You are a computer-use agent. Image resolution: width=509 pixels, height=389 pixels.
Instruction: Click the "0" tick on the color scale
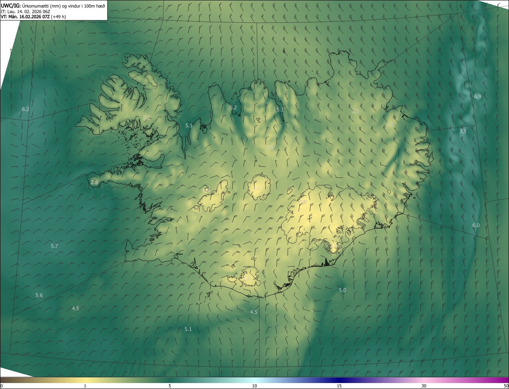pyautogui.click(x=2, y=386)
